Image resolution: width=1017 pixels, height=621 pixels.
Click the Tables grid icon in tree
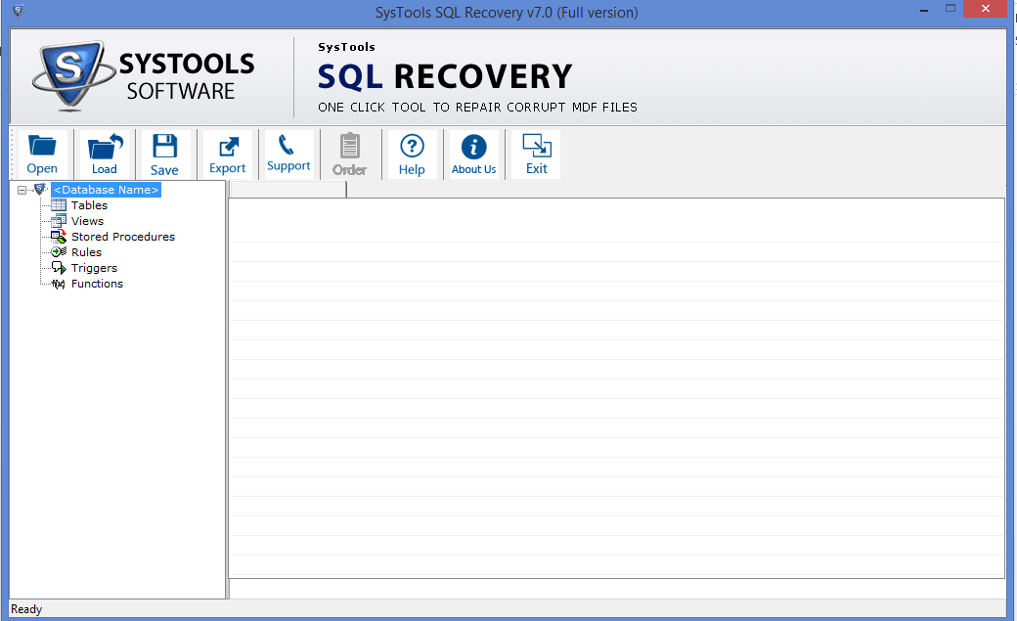[59, 205]
